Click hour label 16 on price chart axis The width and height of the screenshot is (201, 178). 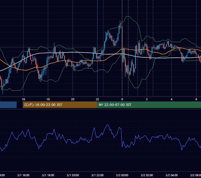pyautogui.click(x=23, y=99)
